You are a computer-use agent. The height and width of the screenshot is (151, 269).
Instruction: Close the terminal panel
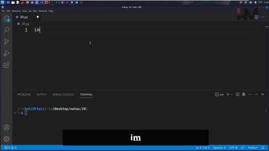pyautogui.click(x=263, y=94)
